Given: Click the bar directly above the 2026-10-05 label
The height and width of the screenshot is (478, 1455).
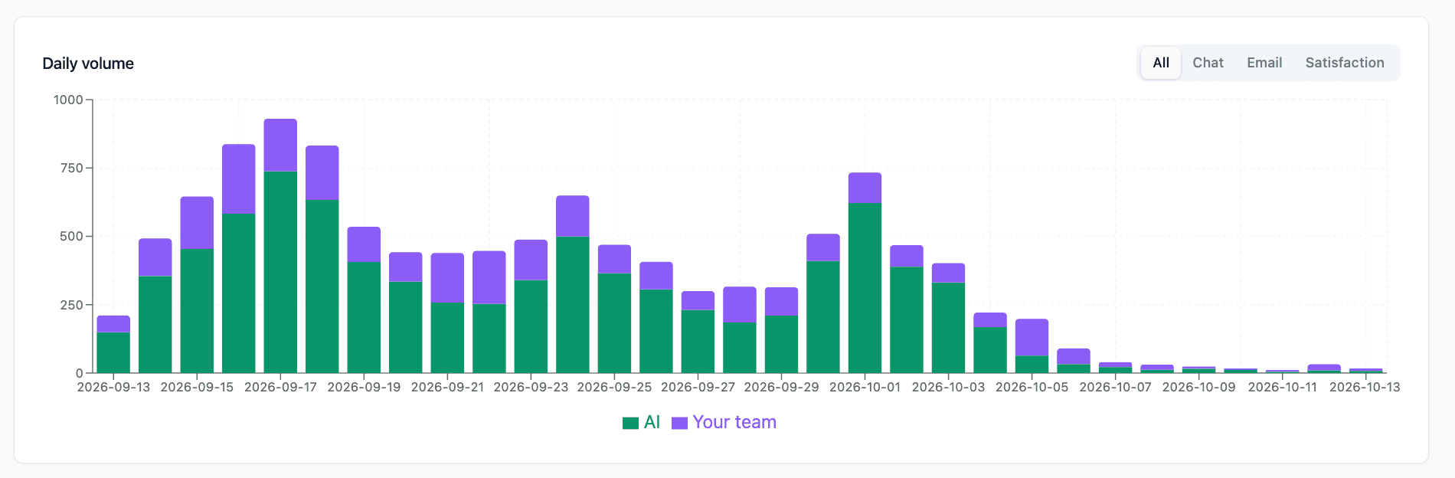Looking at the screenshot, I should 1032,346.
